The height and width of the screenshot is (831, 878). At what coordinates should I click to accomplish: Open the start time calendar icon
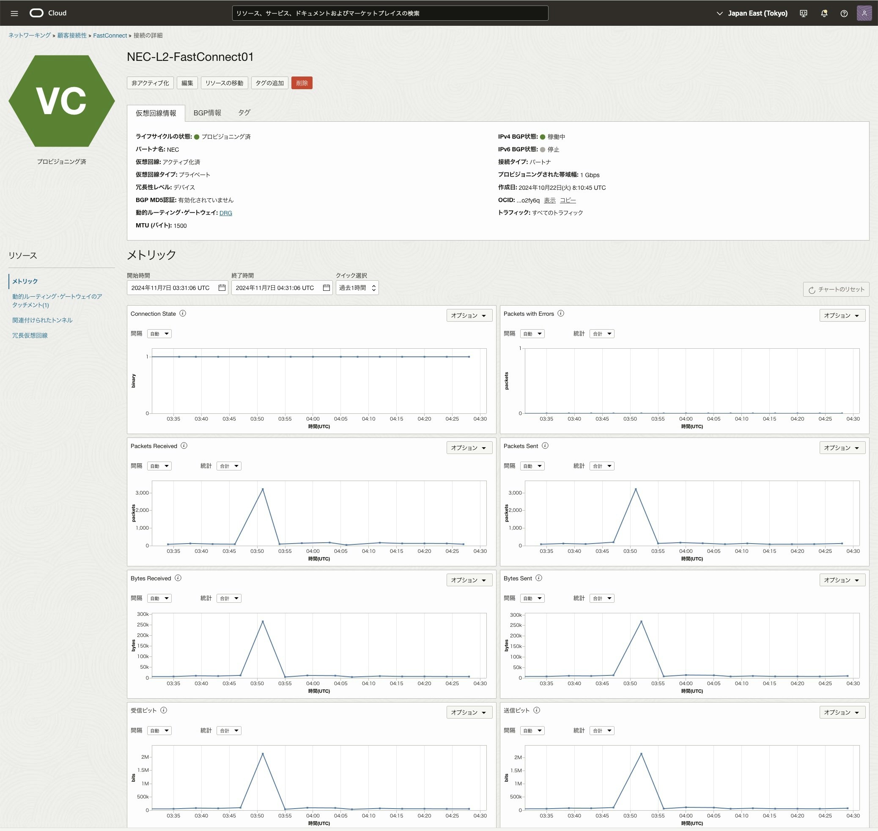tap(222, 288)
